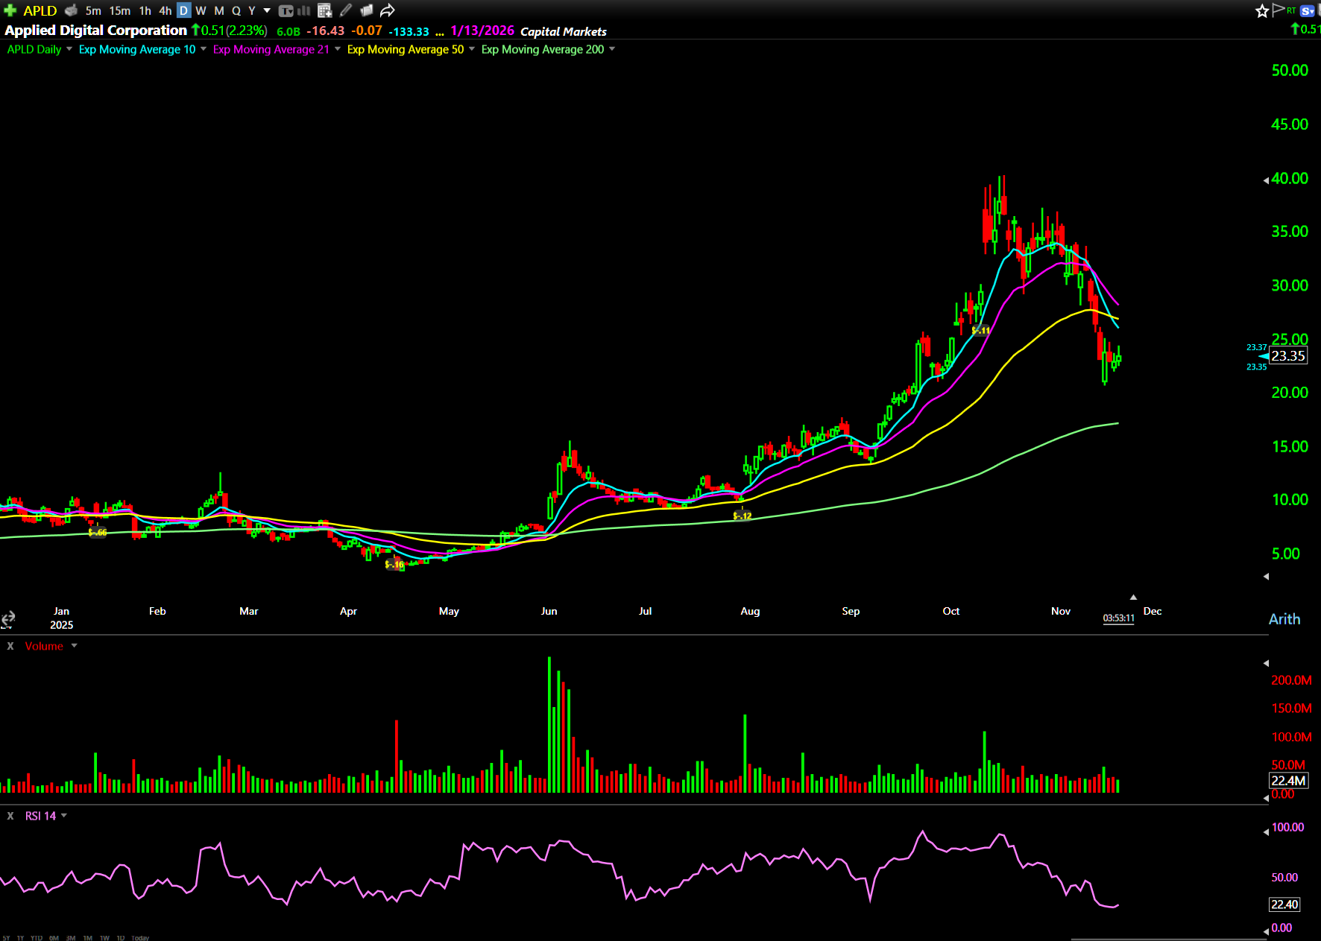Click the APLD ticker symbol field
Image resolution: width=1321 pixels, height=941 pixels.
coord(40,10)
